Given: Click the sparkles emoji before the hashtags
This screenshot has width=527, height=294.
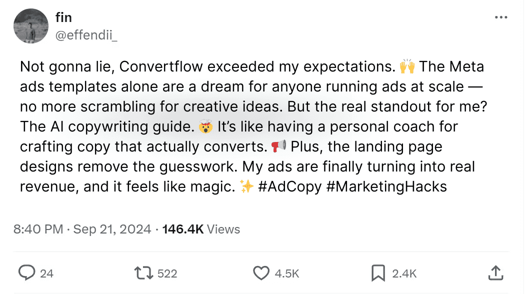Looking at the screenshot, I should point(246,186).
